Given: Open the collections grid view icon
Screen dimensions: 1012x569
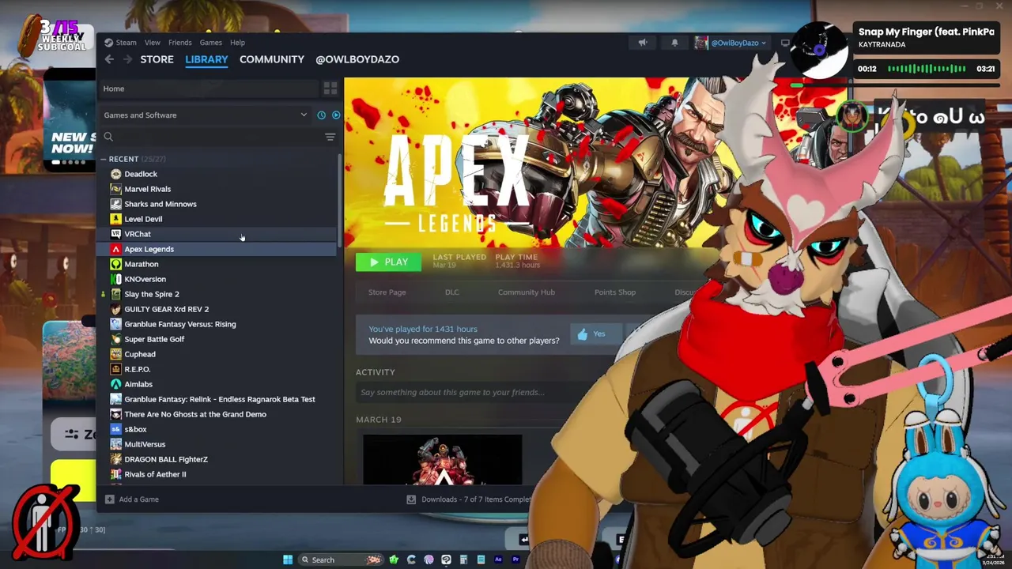Looking at the screenshot, I should coord(330,89).
